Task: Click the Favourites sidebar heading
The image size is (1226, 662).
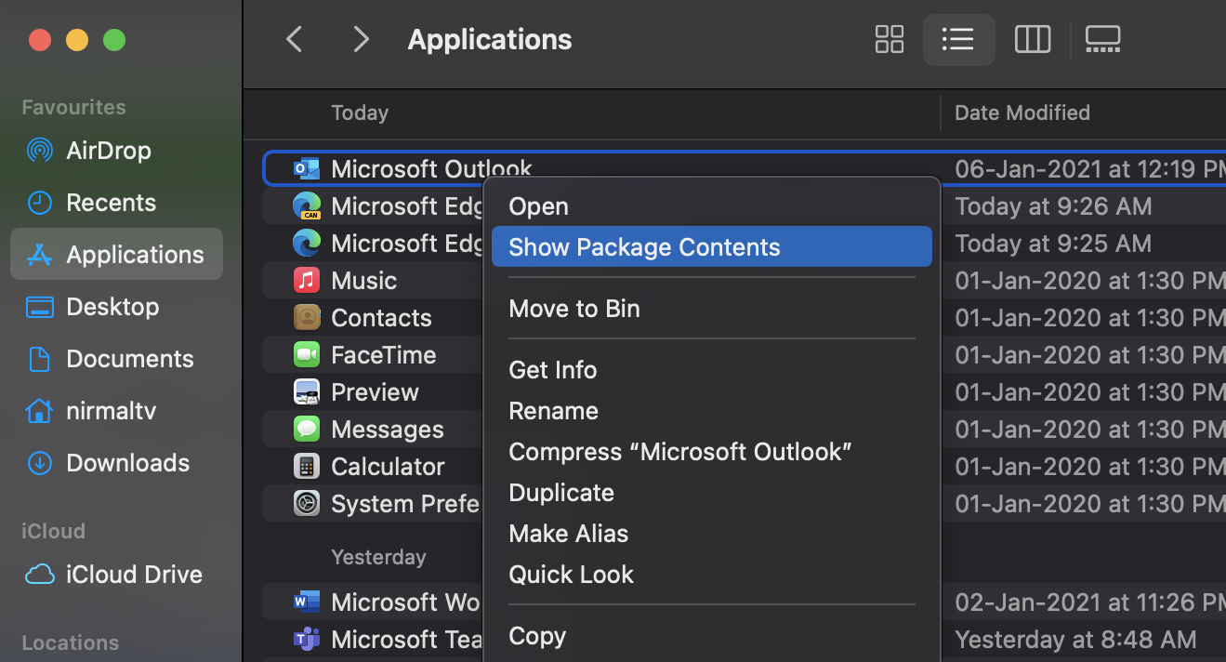Action: click(73, 107)
